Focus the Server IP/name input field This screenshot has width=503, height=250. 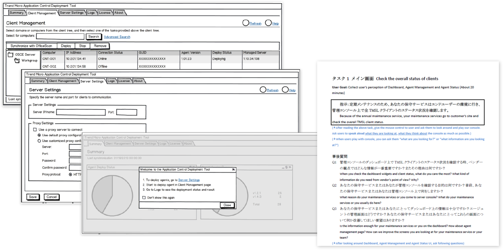81,112
